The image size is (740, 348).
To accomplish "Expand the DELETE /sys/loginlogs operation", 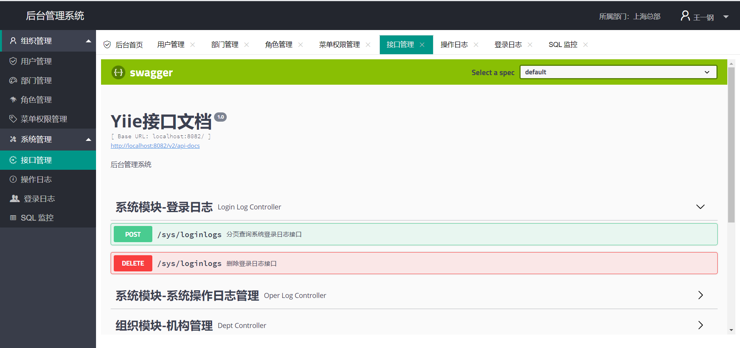I will click(x=414, y=263).
